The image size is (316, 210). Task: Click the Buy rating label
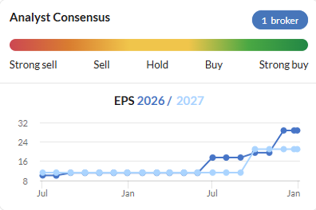coord(214,65)
